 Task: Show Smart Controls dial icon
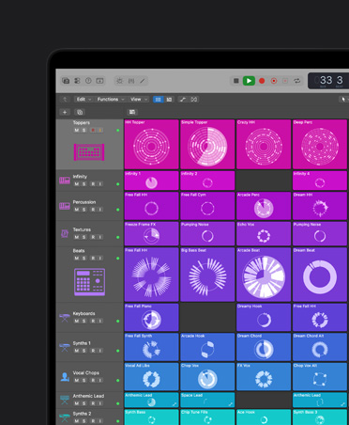coord(120,81)
